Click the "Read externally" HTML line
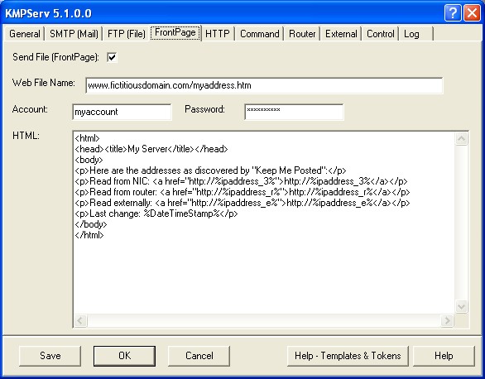The height and width of the screenshot is (379, 485). coord(242,203)
